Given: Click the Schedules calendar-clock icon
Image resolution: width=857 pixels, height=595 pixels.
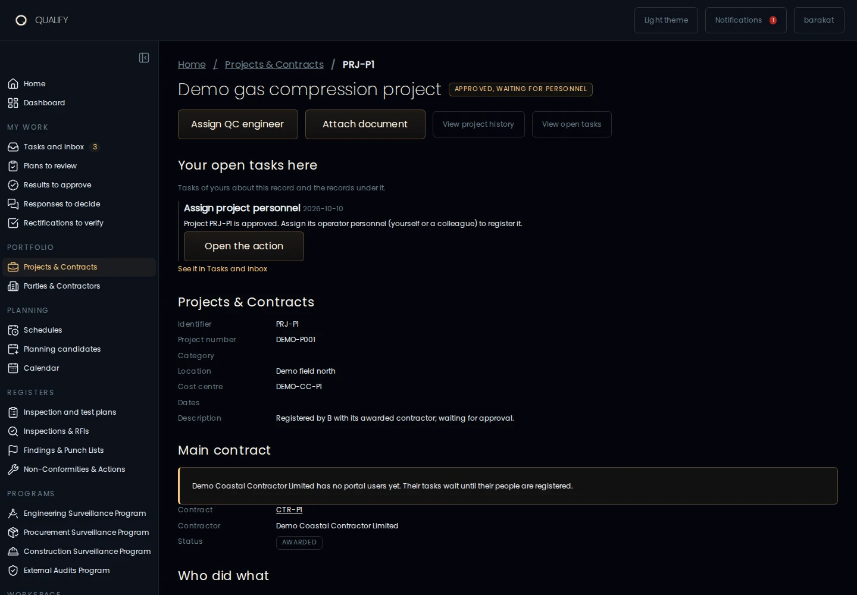Looking at the screenshot, I should point(13,330).
